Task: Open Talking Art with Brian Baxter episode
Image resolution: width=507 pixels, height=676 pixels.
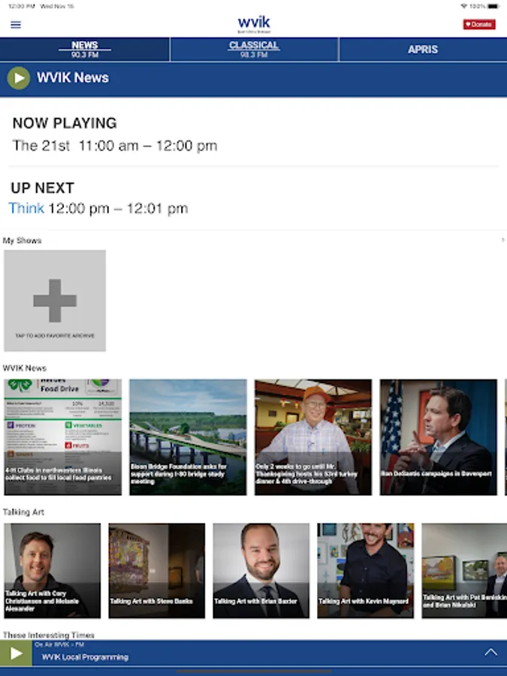Action: click(x=261, y=571)
